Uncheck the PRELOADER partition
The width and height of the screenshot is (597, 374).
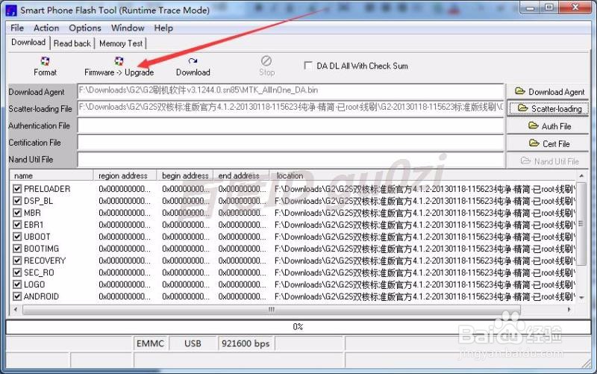pyautogui.click(x=17, y=189)
